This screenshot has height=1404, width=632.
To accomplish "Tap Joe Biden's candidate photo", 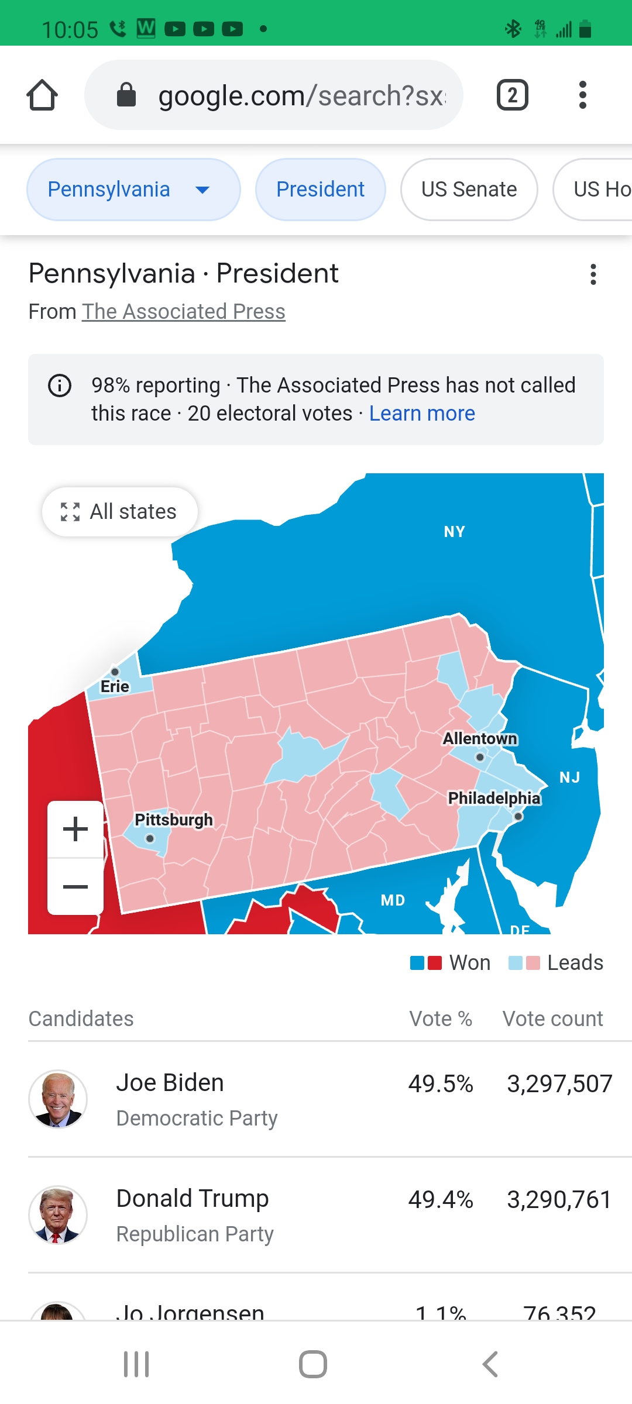I will (x=58, y=1099).
